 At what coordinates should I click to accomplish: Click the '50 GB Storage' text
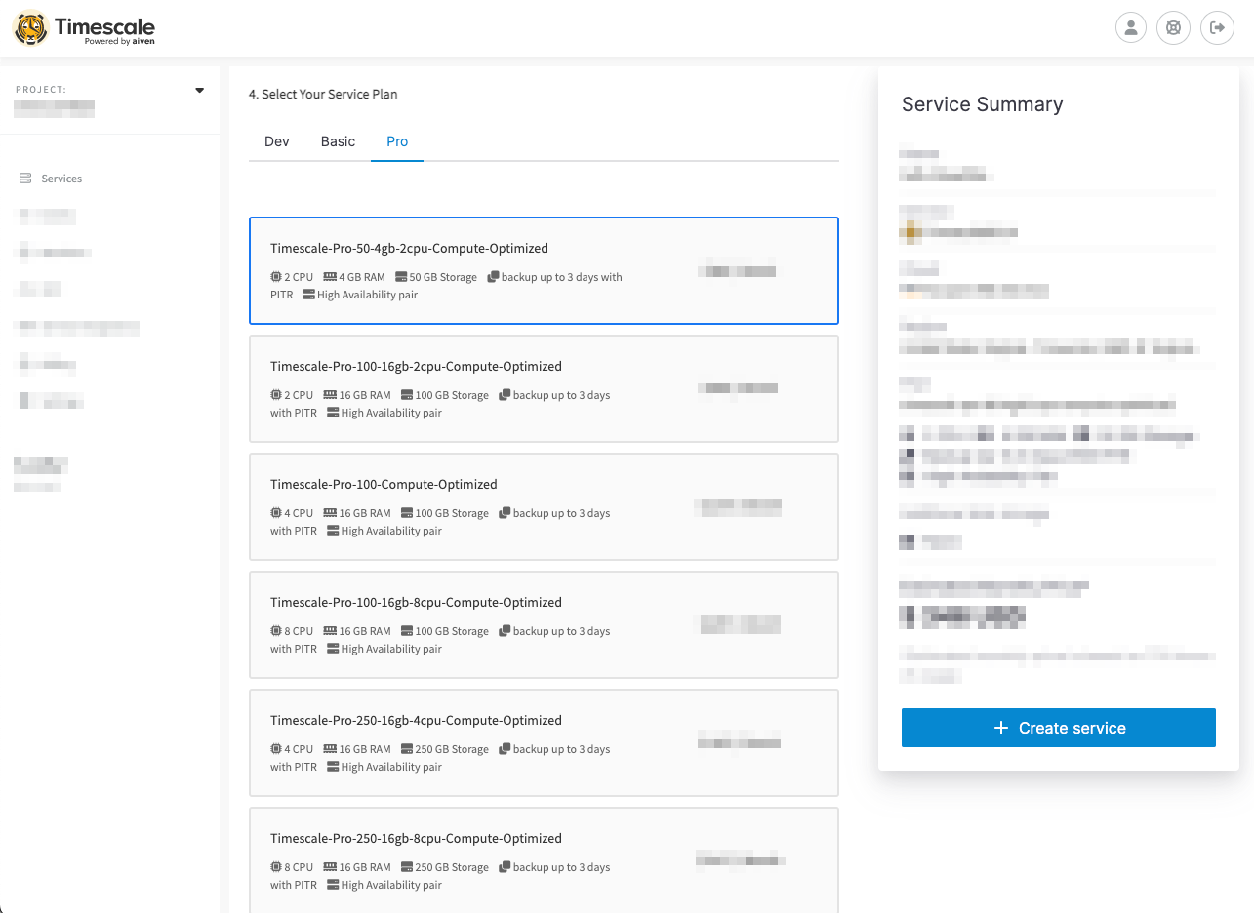[x=443, y=277]
